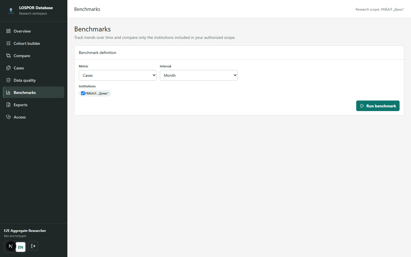
Task: Go to Cases in the sidebar
Action: (33, 68)
